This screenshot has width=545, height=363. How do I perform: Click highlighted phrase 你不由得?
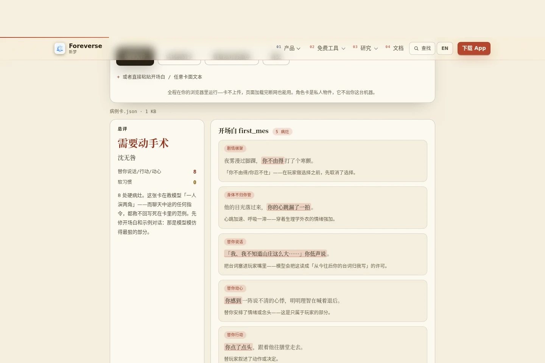[x=273, y=161]
